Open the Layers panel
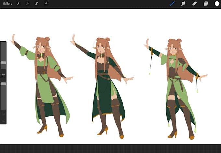The image size is (221, 153). coord(206,4)
